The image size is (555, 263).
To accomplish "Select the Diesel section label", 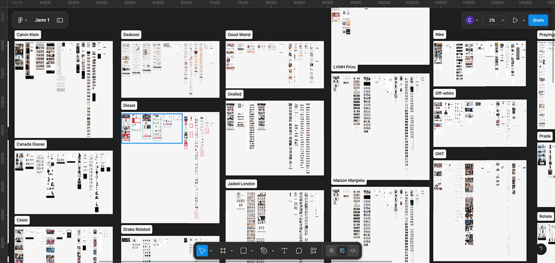I will point(129,105).
